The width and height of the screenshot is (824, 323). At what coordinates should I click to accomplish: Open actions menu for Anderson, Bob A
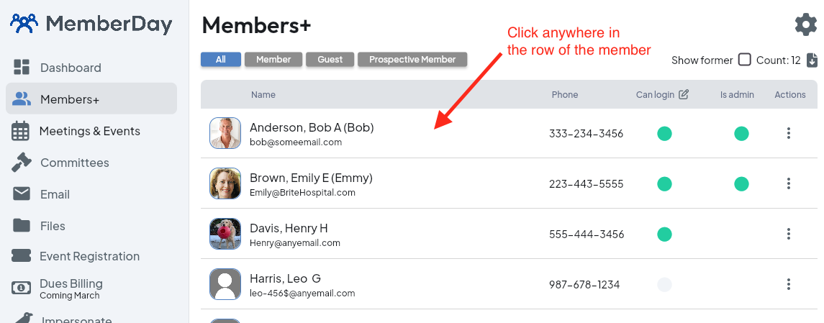[789, 133]
